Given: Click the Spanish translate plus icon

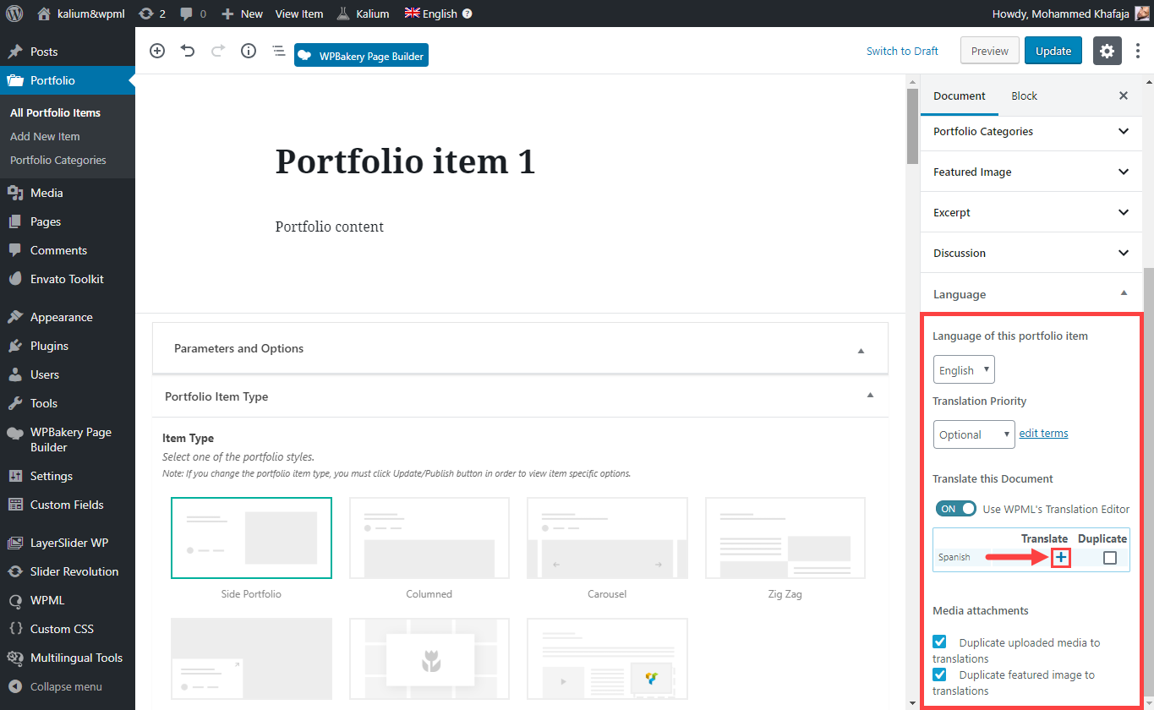Looking at the screenshot, I should [1061, 558].
